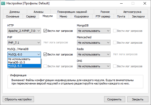This screenshot has height=105, width=151.
Task: Go to the Планировщик заданий tab
Action: 72,12
